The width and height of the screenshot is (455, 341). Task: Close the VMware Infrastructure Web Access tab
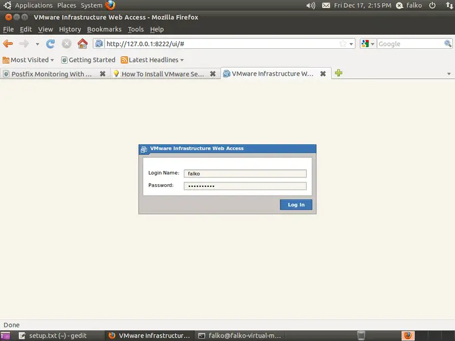click(323, 74)
